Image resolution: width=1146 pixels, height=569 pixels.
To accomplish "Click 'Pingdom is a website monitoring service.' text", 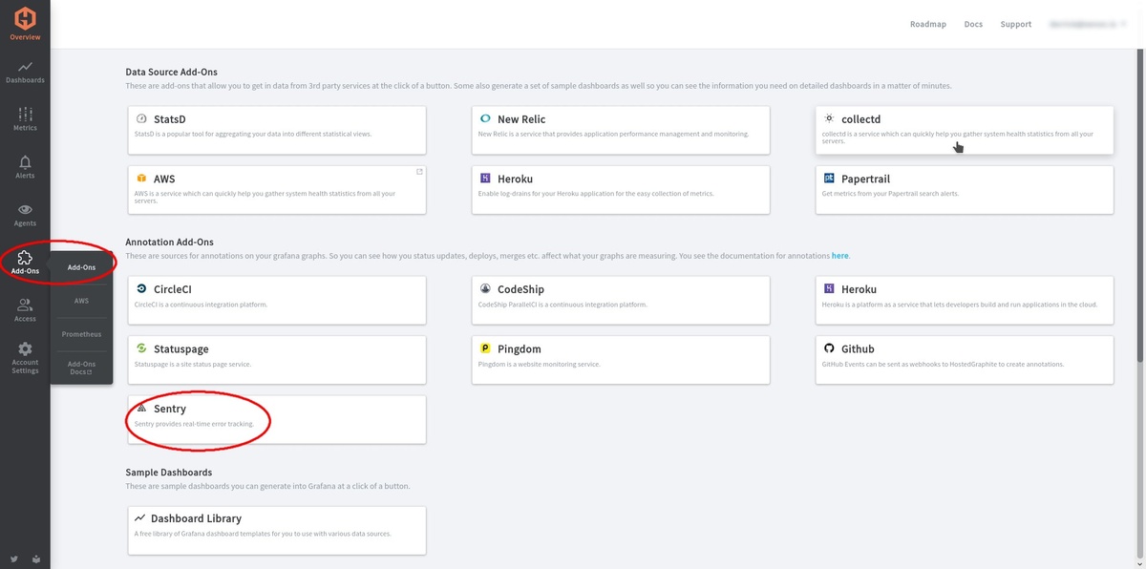I will click(x=539, y=364).
